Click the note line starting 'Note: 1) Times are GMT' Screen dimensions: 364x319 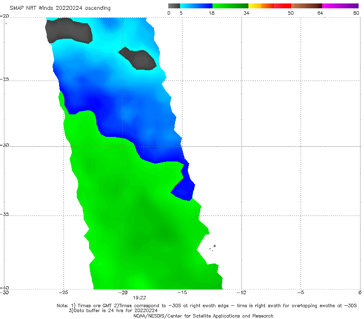pyautogui.click(x=207, y=306)
